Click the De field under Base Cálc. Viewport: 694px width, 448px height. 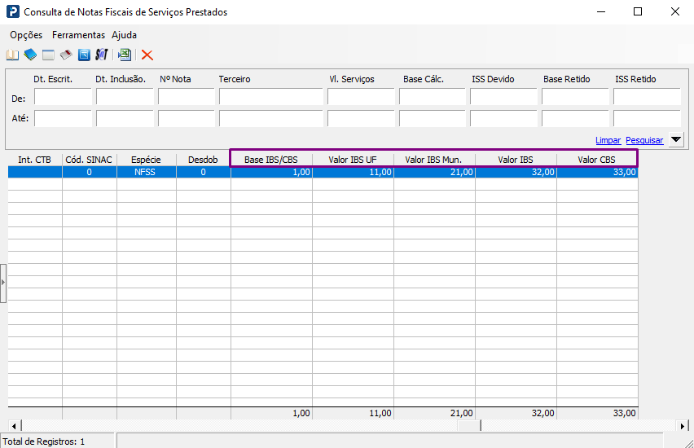(433, 97)
